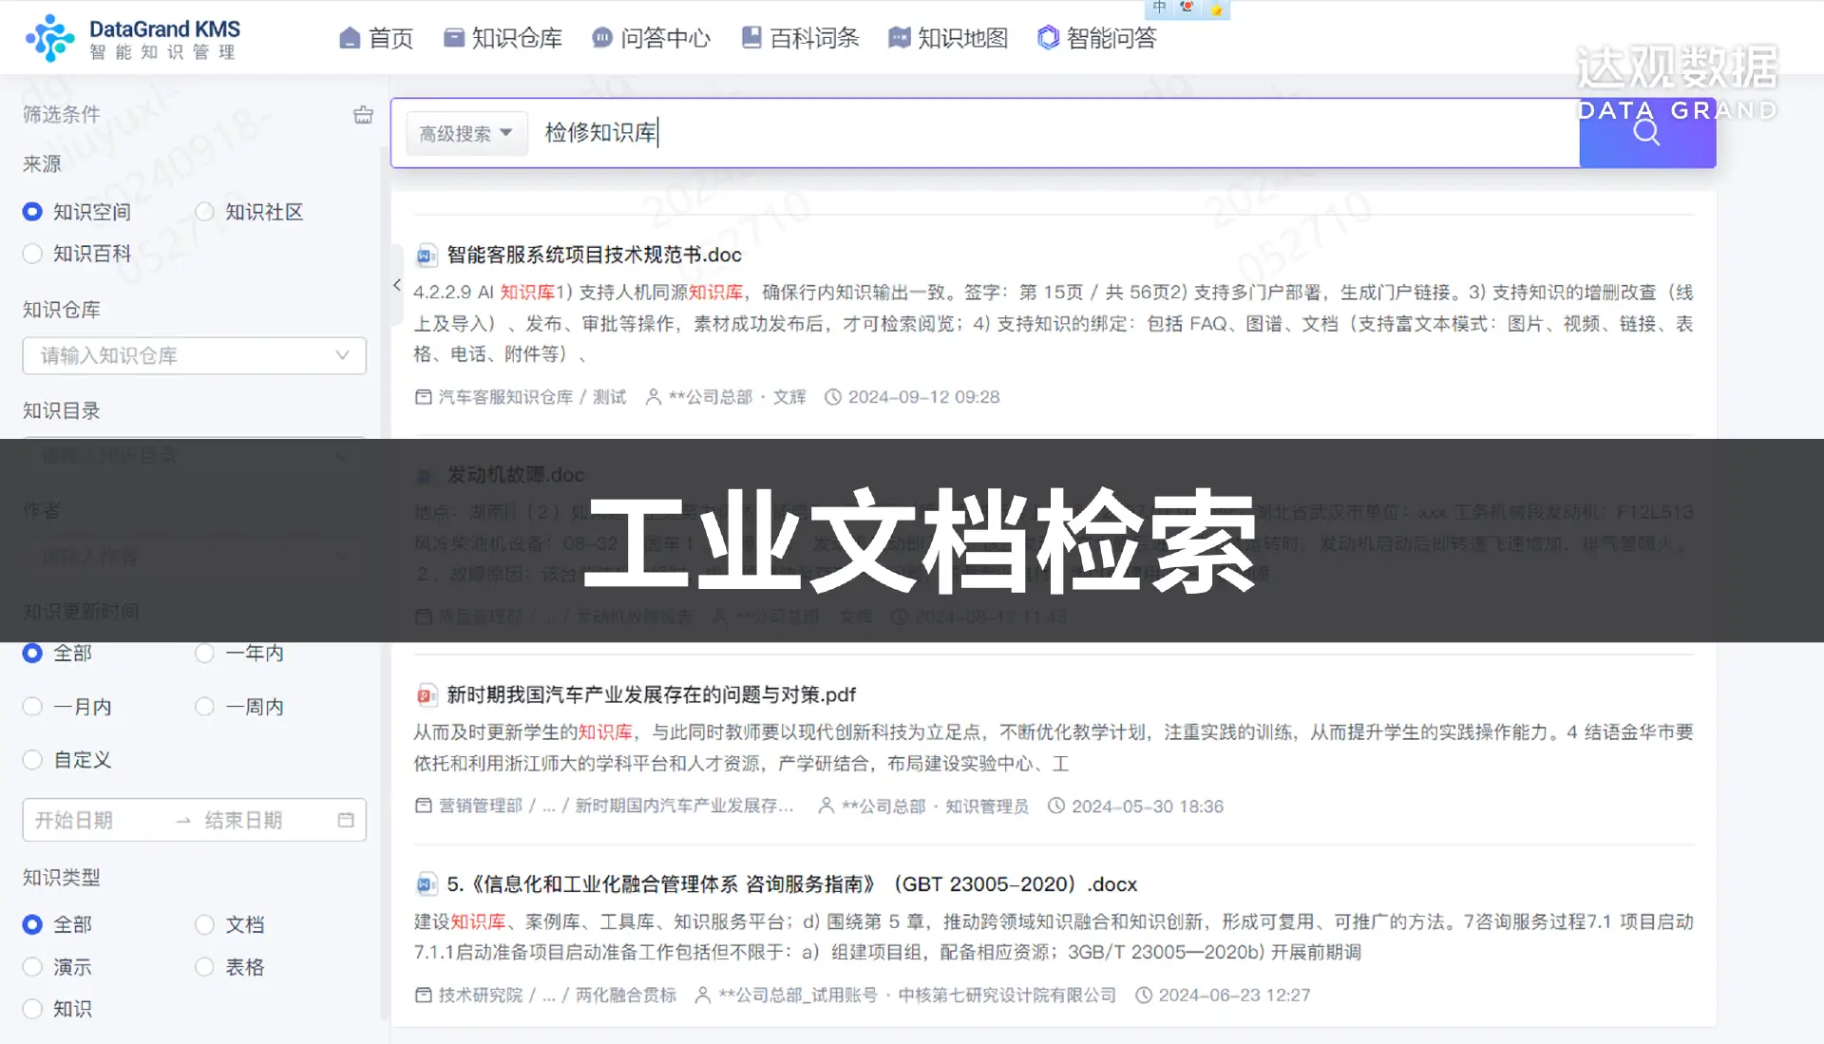Image resolution: width=1824 pixels, height=1044 pixels.
Task: Select the 知识百科 source radio button
Action: click(x=32, y=254)
